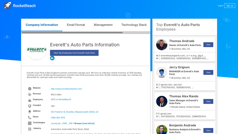Click the RocketReach rocket logo icon

point(7,6)
